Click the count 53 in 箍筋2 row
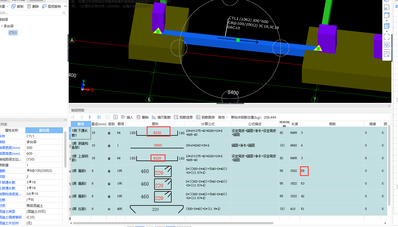This screenshot has height=227, width=398. (x=303, y=183)
